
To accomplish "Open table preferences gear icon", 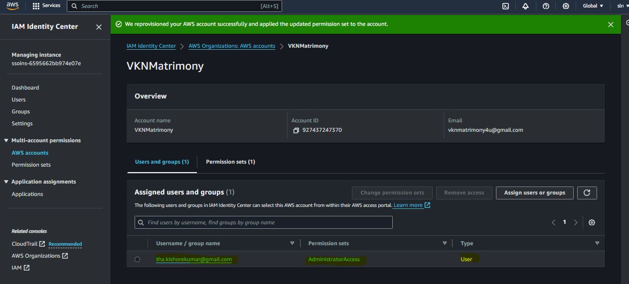I will [x=592, y=222].
